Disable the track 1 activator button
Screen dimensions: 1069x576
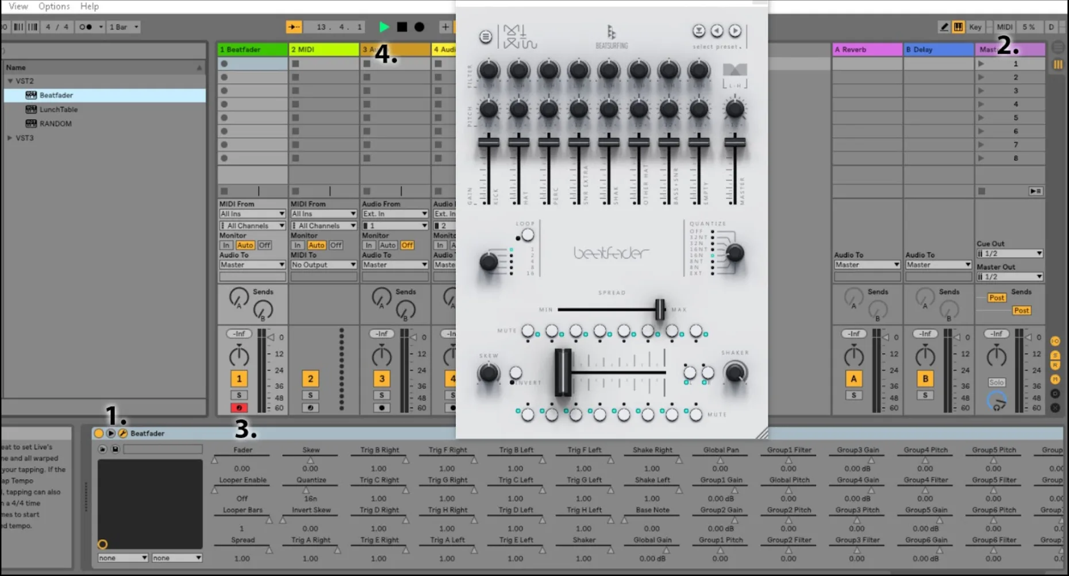click(239, 378)
